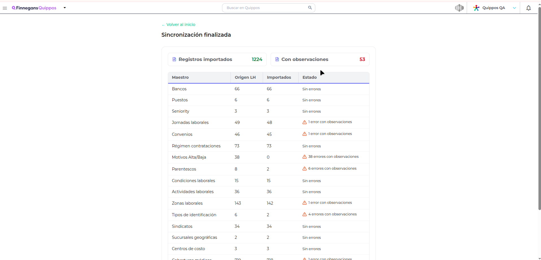Open '38 errores con observaciones' status text
This screenshot has height=260, width=541.
pyautogui.click(x=333, y=157)
